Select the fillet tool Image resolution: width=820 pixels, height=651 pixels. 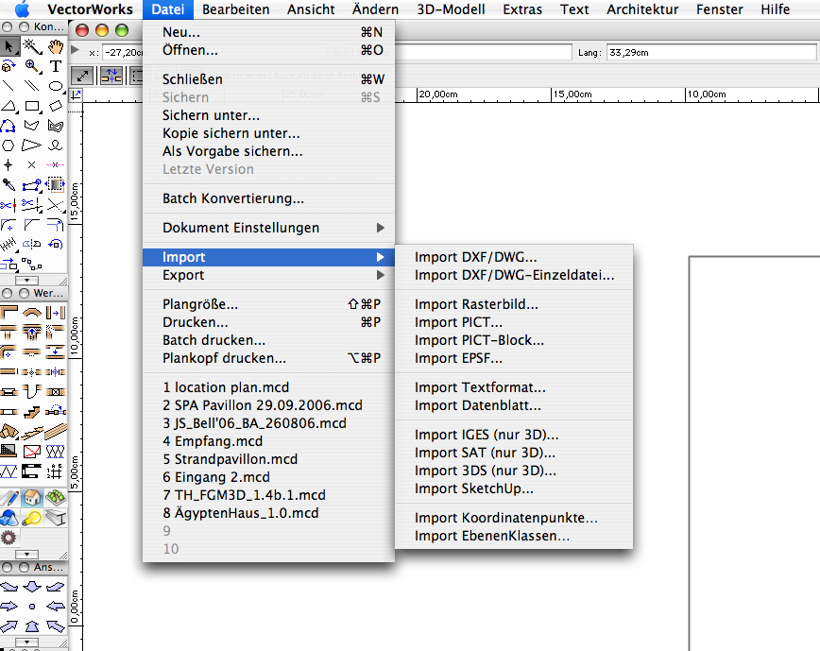click(9, 225)
